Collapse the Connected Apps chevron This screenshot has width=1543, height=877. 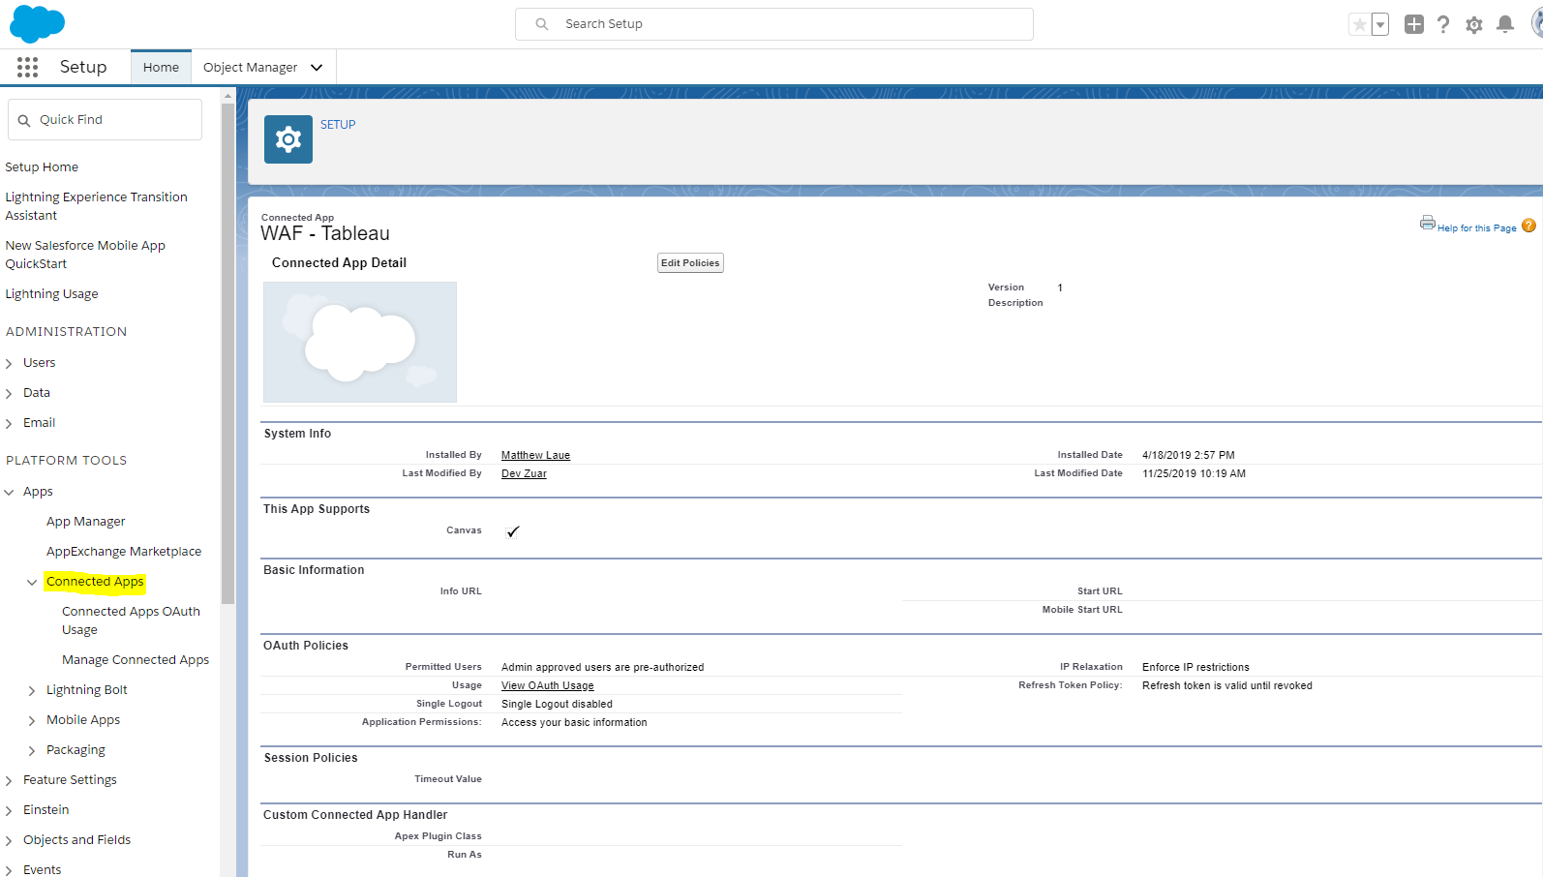coord(32,583)
